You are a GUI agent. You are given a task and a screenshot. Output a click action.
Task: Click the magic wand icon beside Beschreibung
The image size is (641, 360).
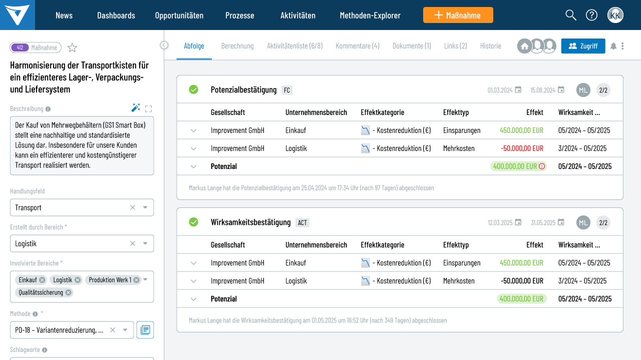click(136, 108)
